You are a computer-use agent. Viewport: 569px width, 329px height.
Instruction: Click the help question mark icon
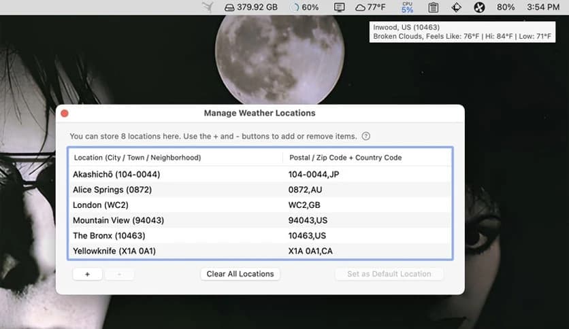tap(366, 136)
